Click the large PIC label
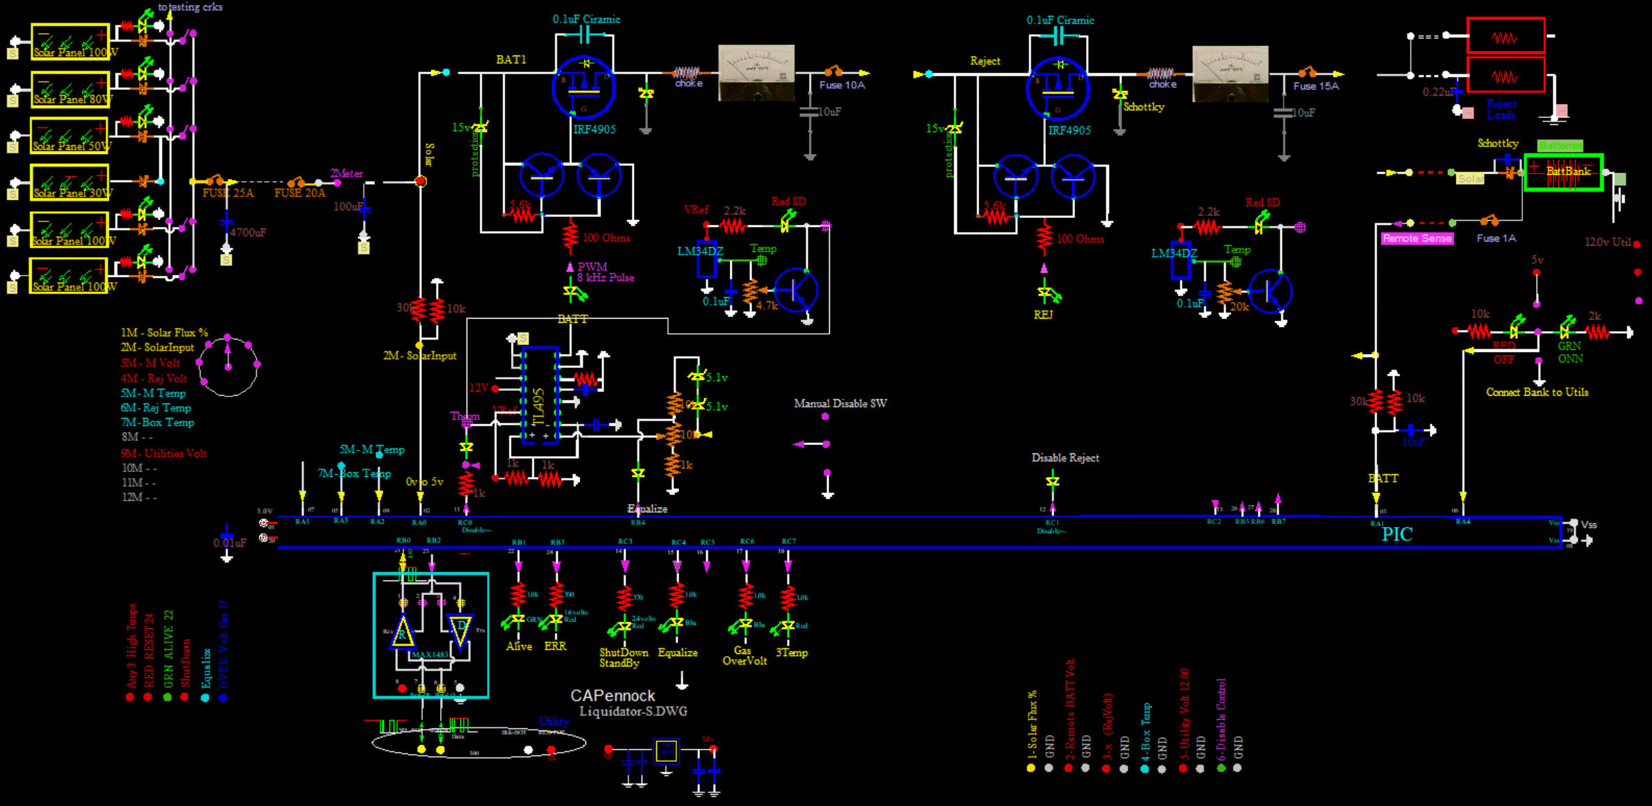Screen dimensions: 1652x806 coord(1396,534)
